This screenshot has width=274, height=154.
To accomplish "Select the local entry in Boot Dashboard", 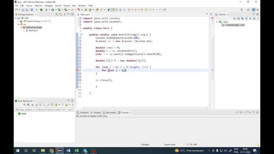I will pyautogui.click(x=22, y=114).
